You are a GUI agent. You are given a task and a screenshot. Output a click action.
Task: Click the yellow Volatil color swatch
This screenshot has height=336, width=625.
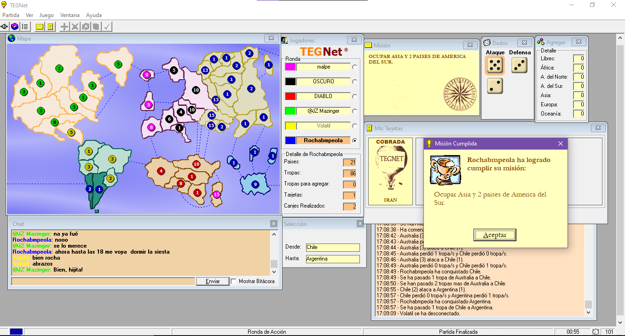pyautogui.click(x=290, y=126)
